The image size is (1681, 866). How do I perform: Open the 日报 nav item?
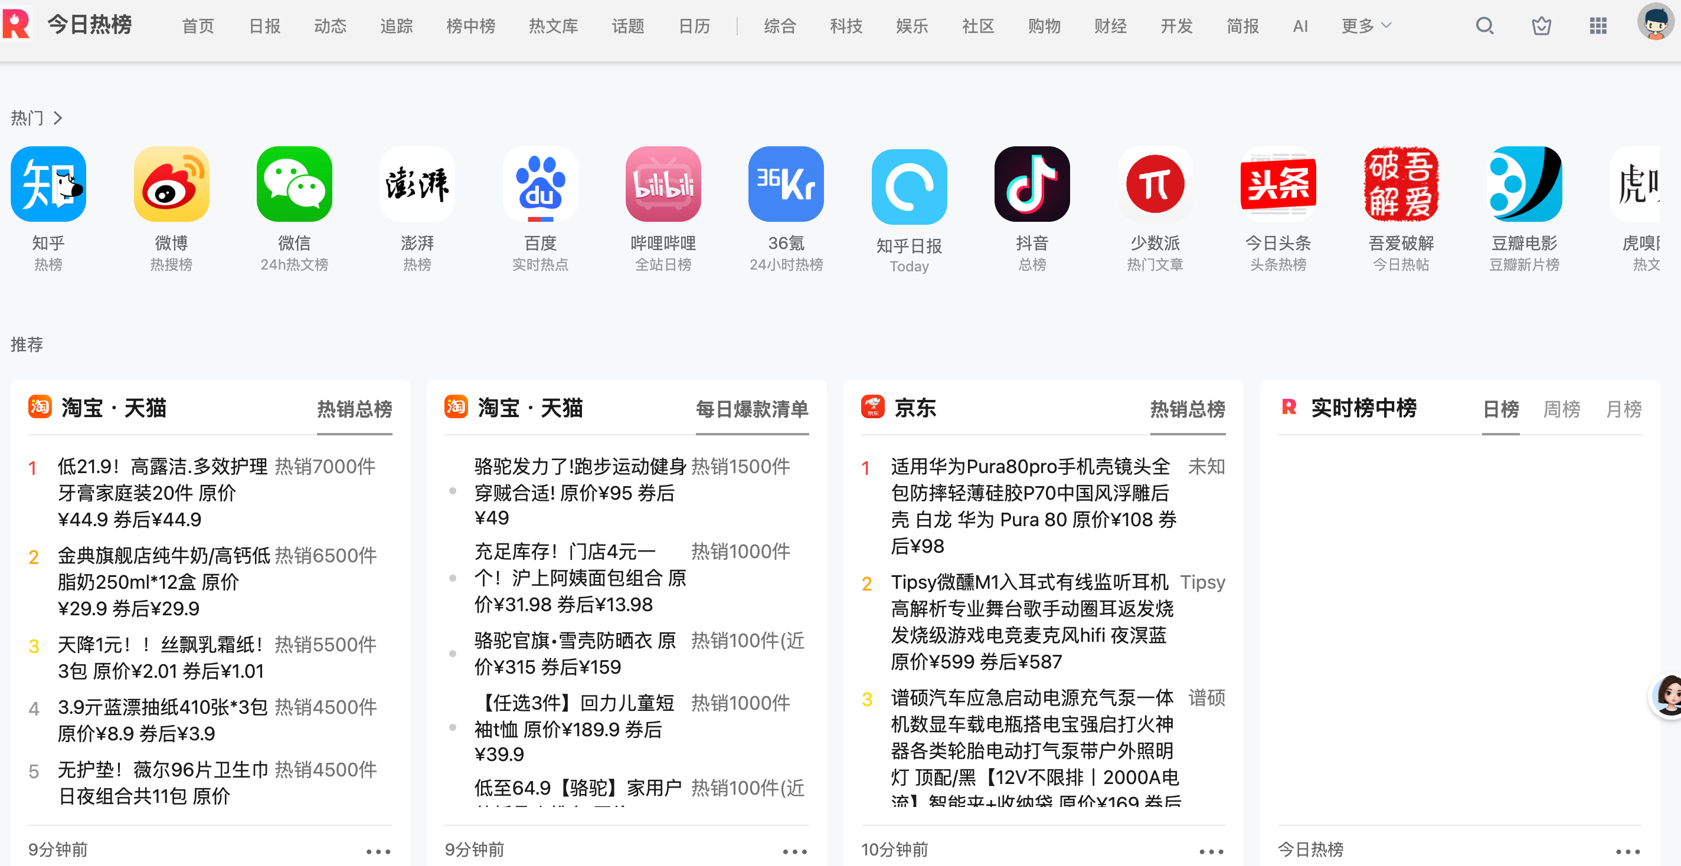264,25
